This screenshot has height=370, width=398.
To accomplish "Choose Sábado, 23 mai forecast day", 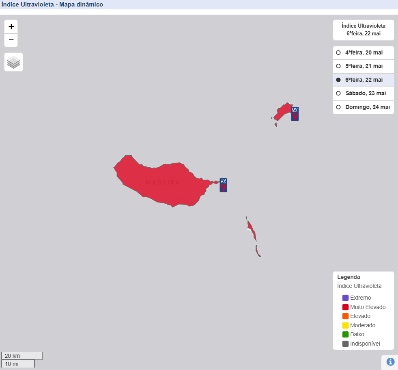I will pos(364,94).
